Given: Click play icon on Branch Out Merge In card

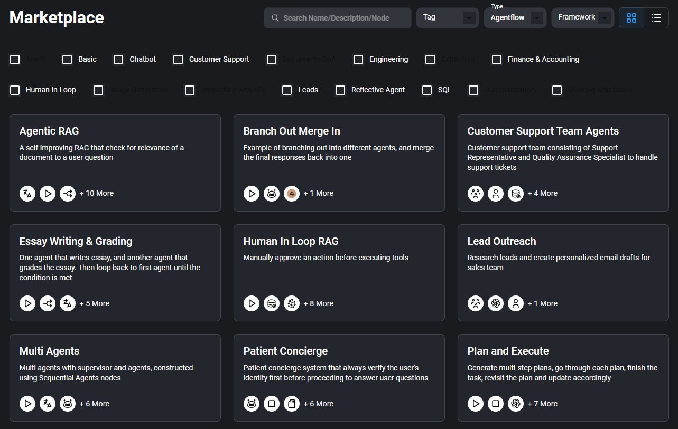Looking at the screenshot, I should click(252, 194).
